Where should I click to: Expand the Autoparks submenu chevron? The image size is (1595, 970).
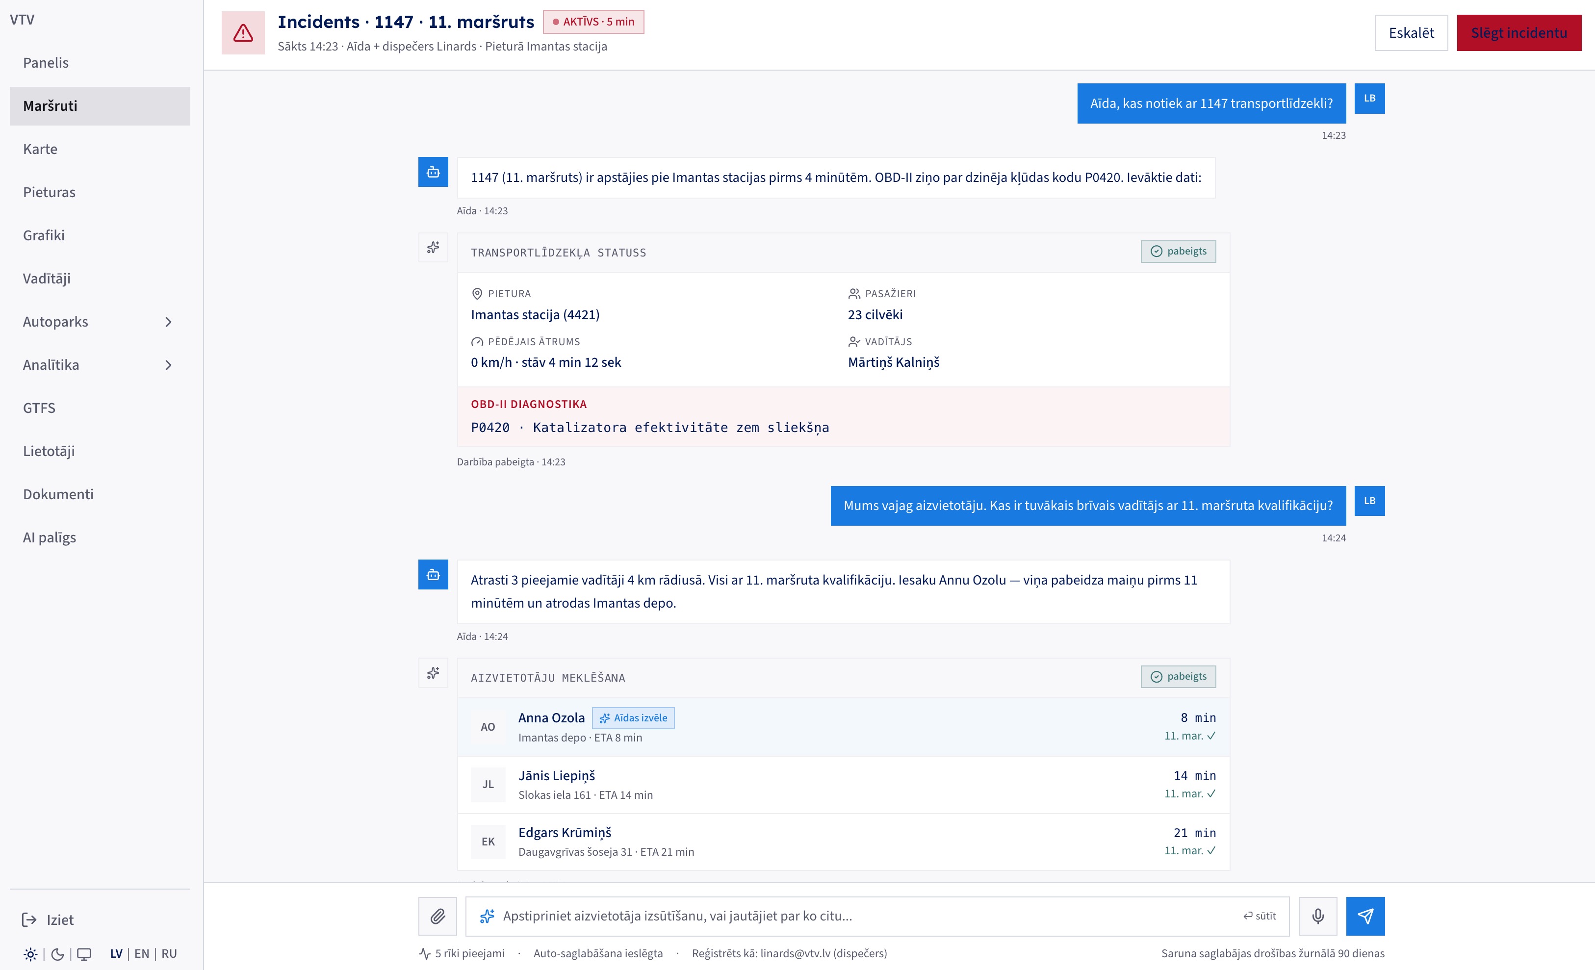pyautogui.click(x=168, y=322)
